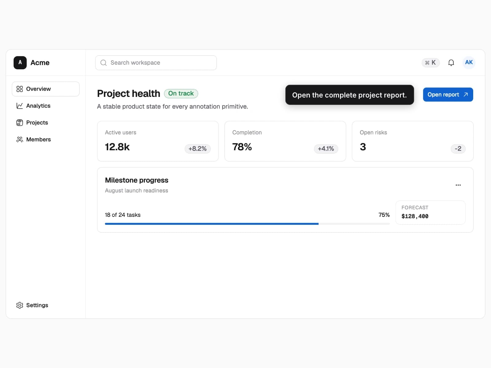The height and width of the screenshot is (368, 491).
Task: Click the milestone progress bar
Action: [x=247, y=224]
